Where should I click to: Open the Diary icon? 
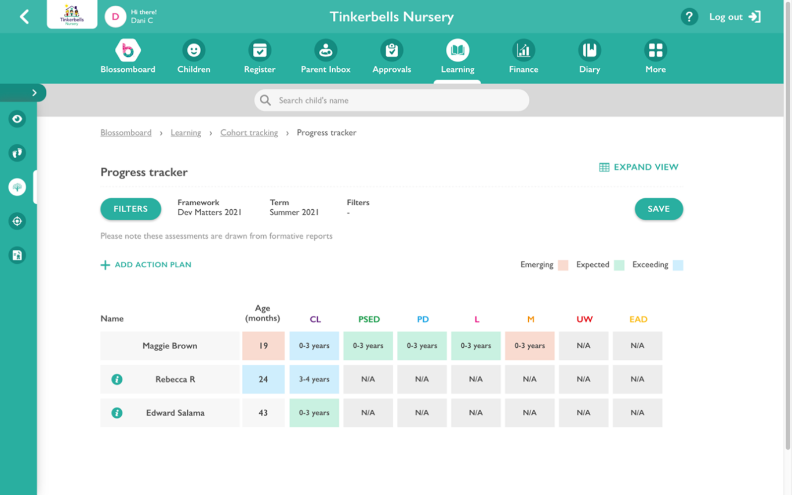pyautogui.click(x=589, y=50)
